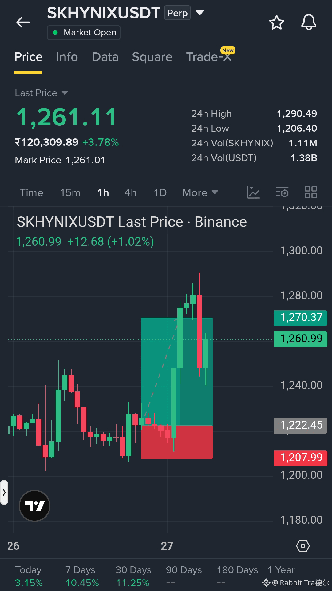Click the 24h Vol(USDT) value 1.38B
Image resolution: width=332 pixels, height=591 pixels.
click(304, 158)
